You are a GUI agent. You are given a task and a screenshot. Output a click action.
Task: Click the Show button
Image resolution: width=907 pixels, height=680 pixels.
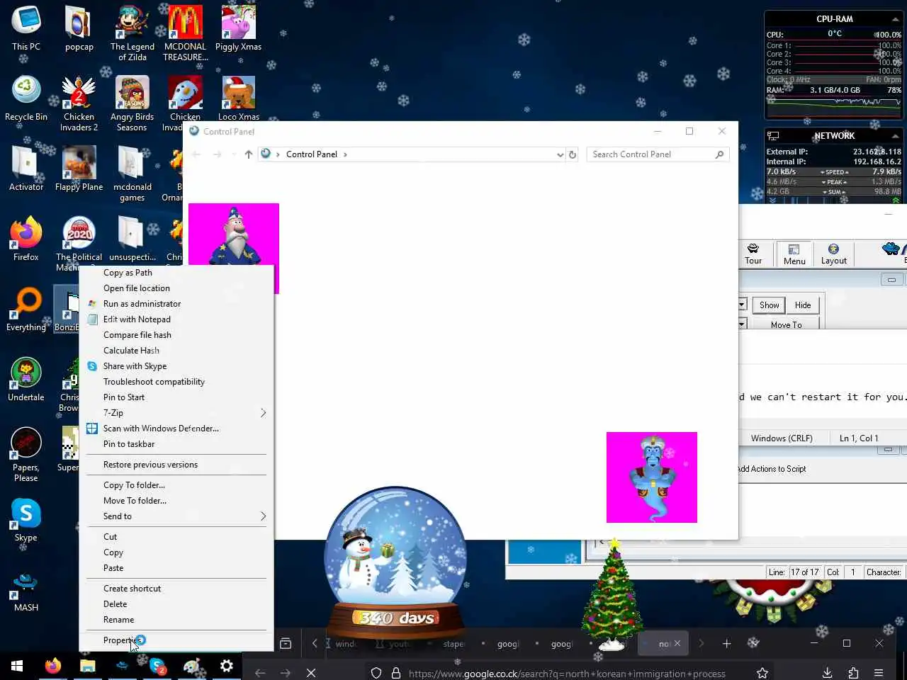coord(769,305)
